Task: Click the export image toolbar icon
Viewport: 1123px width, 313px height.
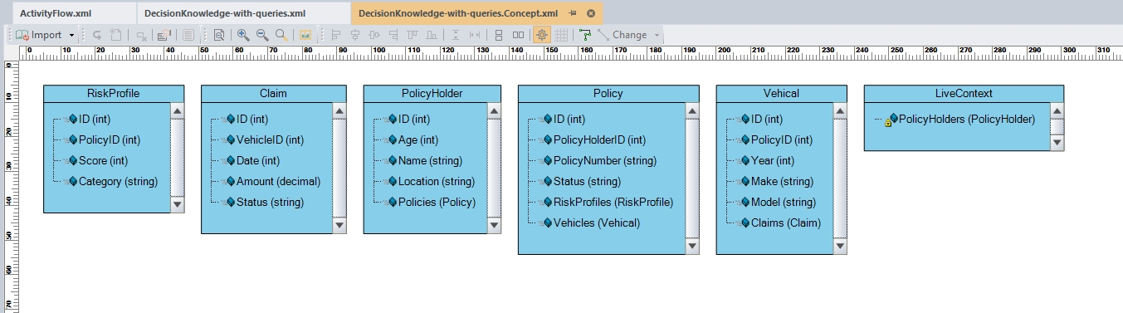Action: pos(305,35)
